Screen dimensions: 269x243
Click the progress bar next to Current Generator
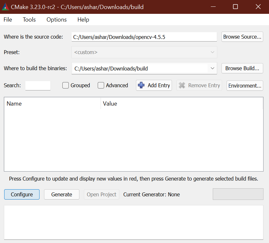(238, 194)
